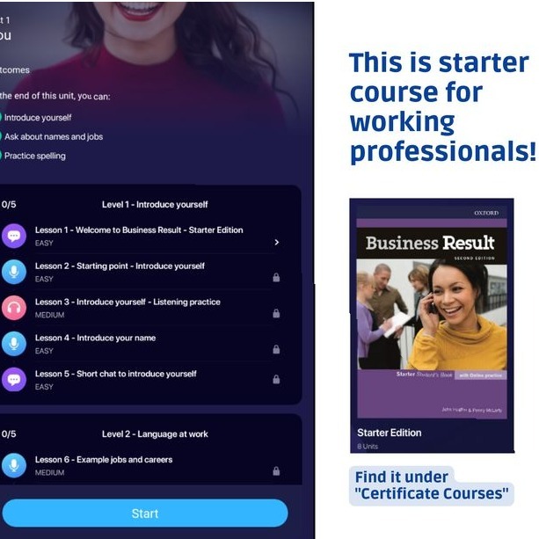
Task: Start the unit with the blue Start button
Action: click(145, 514)
